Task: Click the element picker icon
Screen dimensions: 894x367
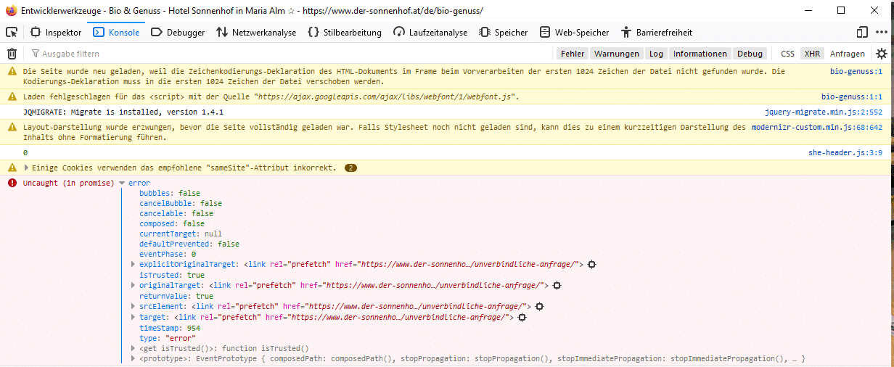Action: pyautogui.click(x=12, y=32)
